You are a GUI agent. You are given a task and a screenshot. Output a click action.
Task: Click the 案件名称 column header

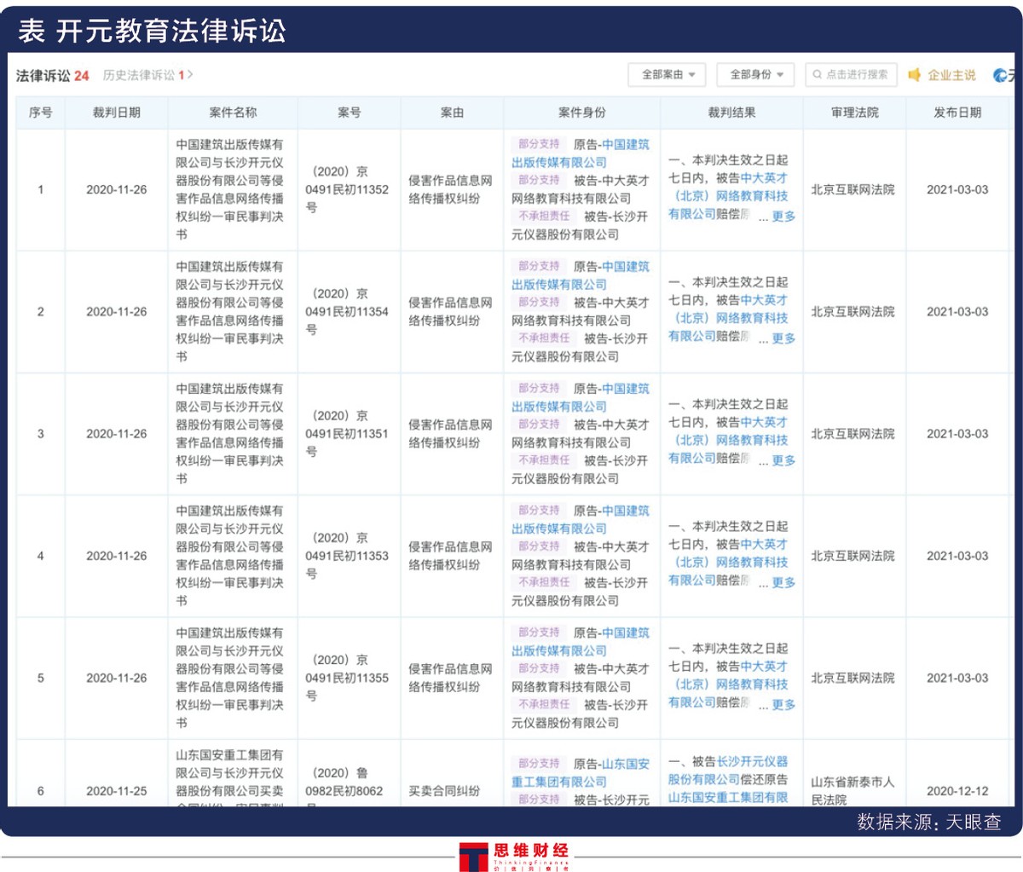(x=233, y=113)
